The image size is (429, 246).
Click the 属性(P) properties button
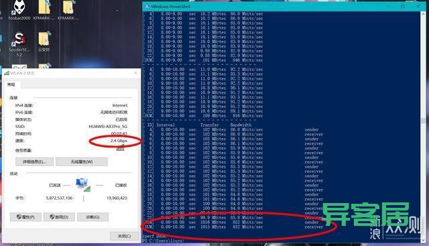[25, 217]
